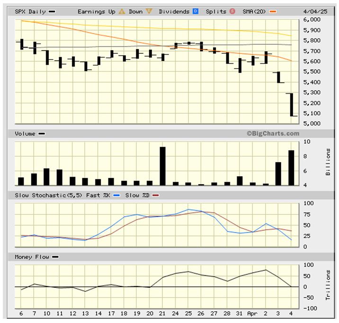Click the 5,600 price axis label
Viewport: 339px width, 323px height.
[312, 61]
